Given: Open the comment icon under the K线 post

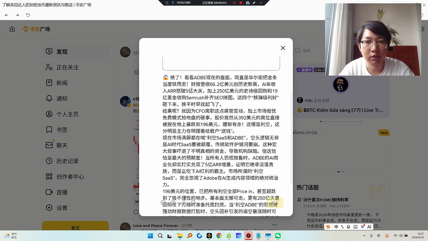Looking at the screenshot, I should click(136, 212).
